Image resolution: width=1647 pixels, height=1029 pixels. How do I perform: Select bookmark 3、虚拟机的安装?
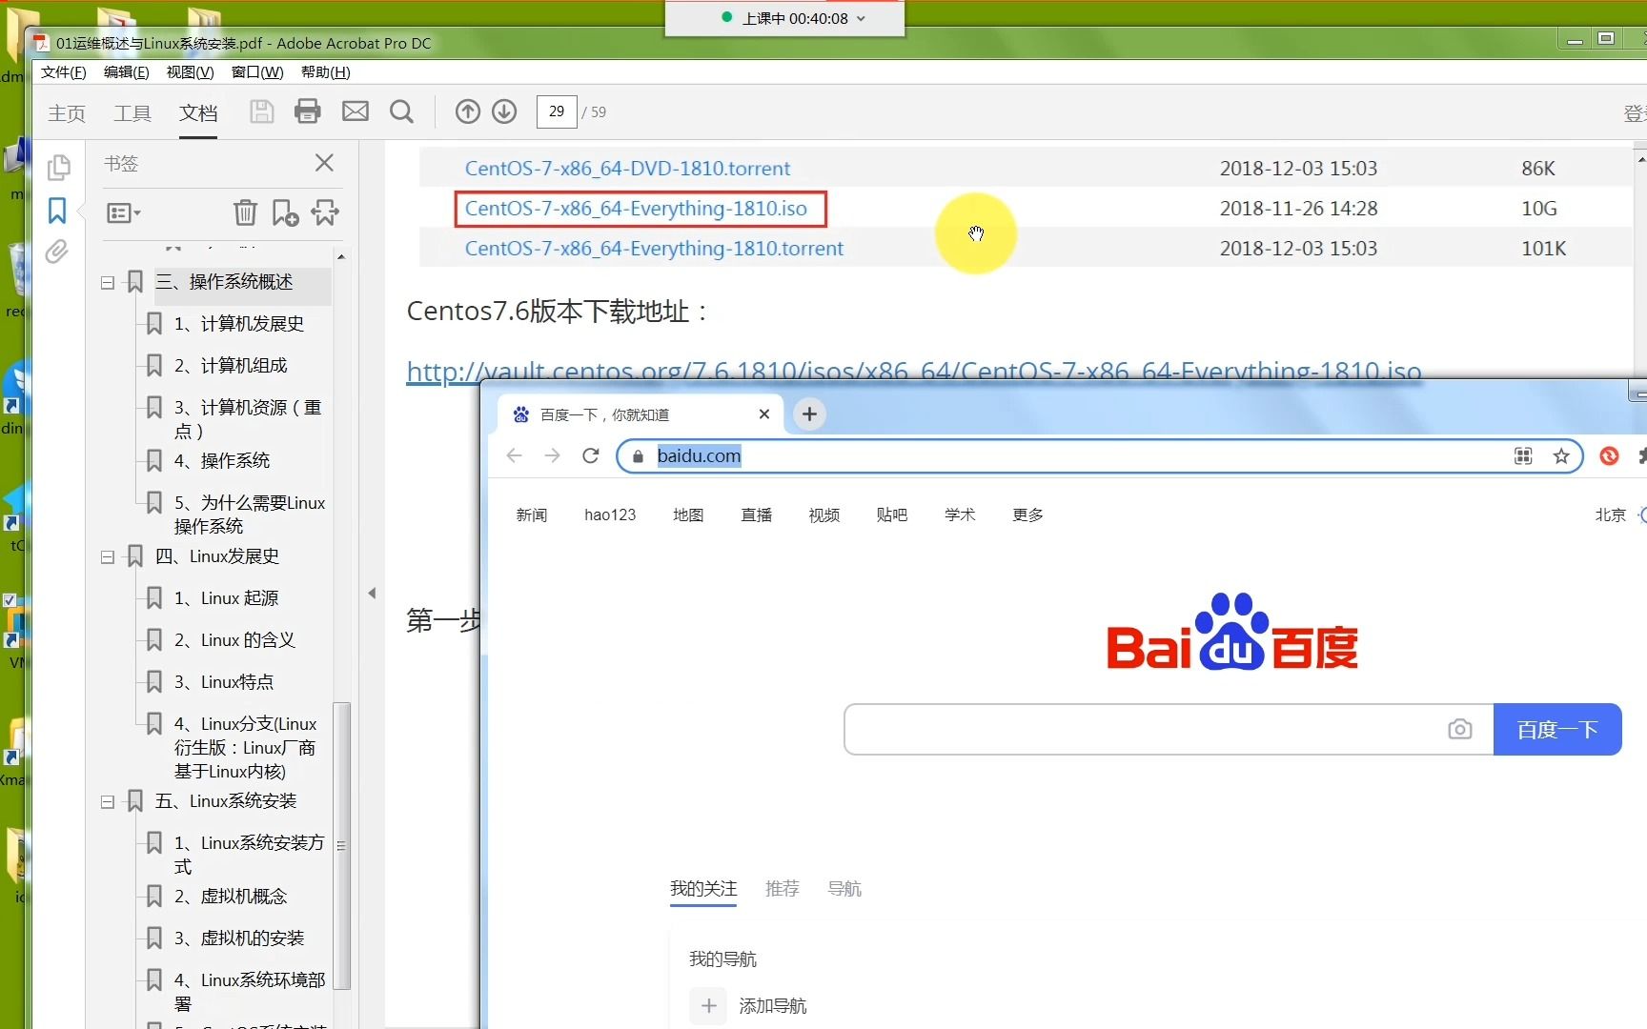(x=238, y=938)
